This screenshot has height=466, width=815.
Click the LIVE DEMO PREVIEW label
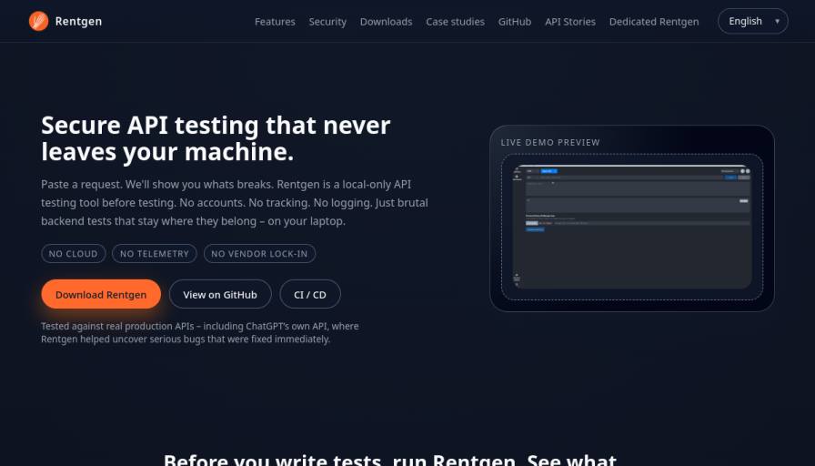(x=550, y=143)
